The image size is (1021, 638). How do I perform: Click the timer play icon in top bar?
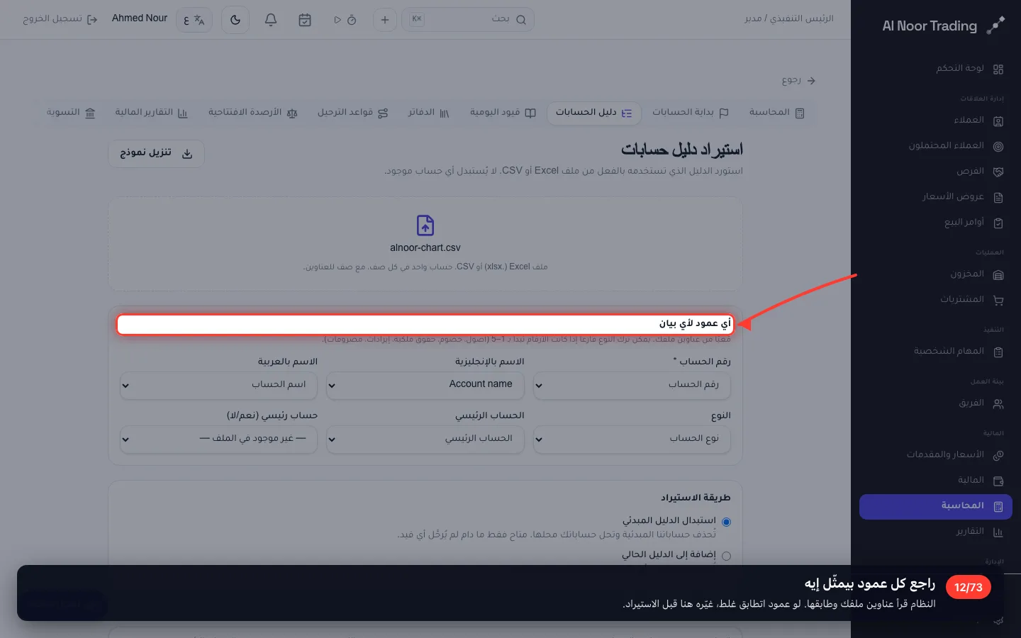[345, 20]
